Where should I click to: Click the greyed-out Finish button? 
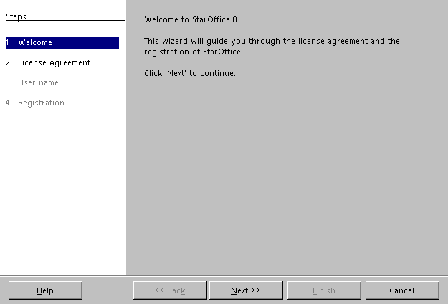[x=324, y=290]
